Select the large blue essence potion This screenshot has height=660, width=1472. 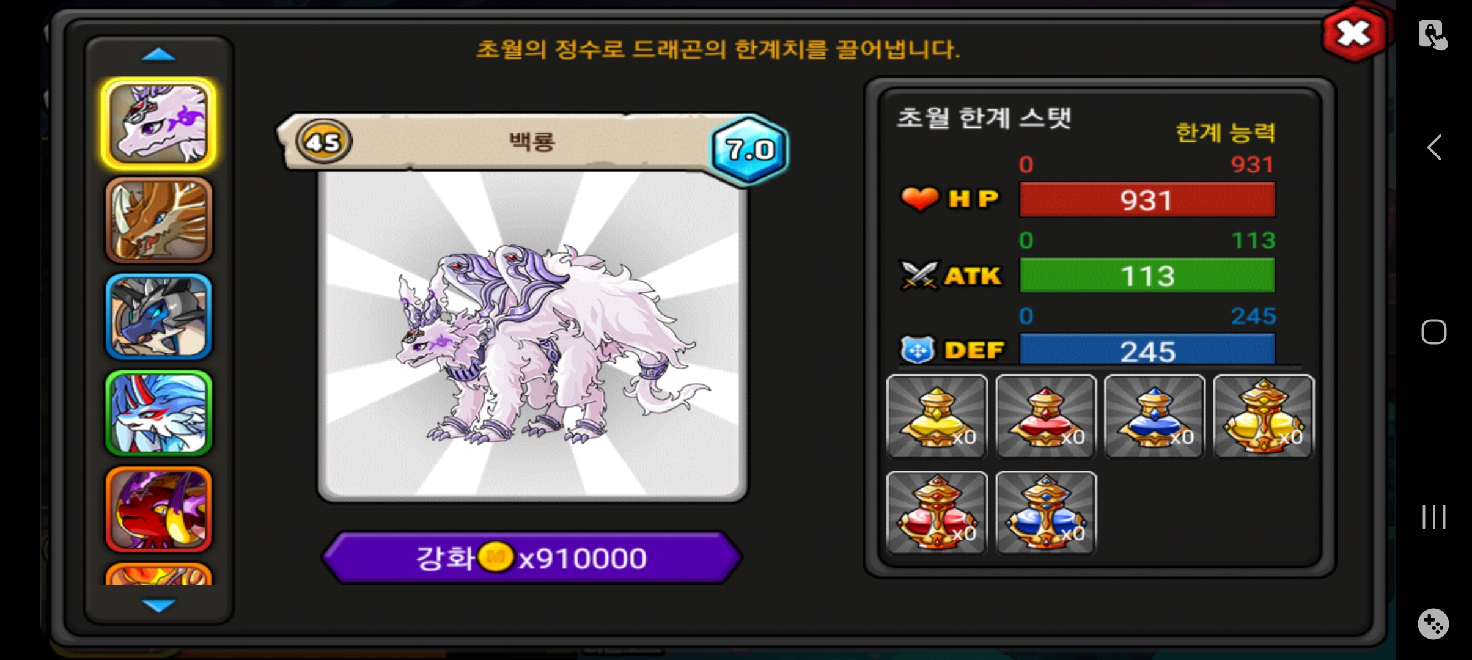tap(1046, 513)
